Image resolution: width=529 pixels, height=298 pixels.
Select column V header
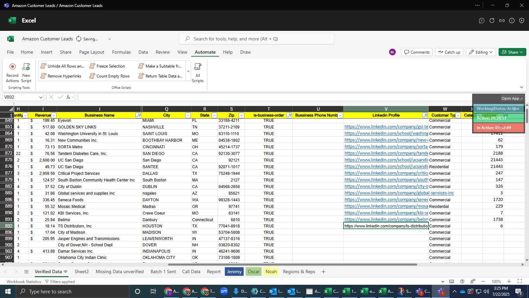click(386, 109)
